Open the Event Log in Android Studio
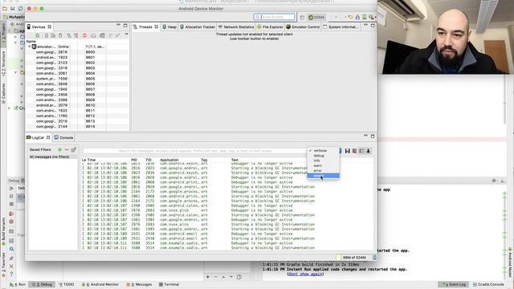 454,284
